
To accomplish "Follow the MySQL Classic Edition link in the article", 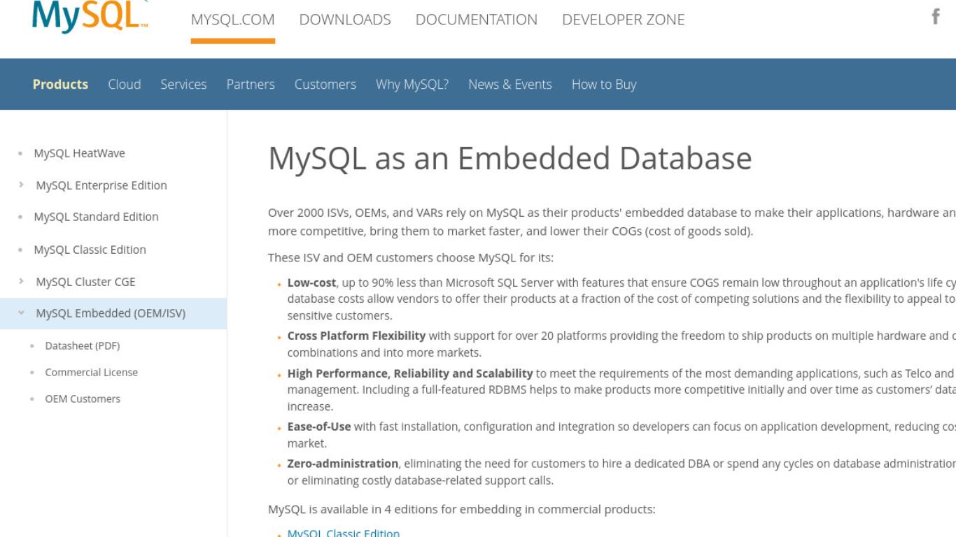I will pos(344,533).
